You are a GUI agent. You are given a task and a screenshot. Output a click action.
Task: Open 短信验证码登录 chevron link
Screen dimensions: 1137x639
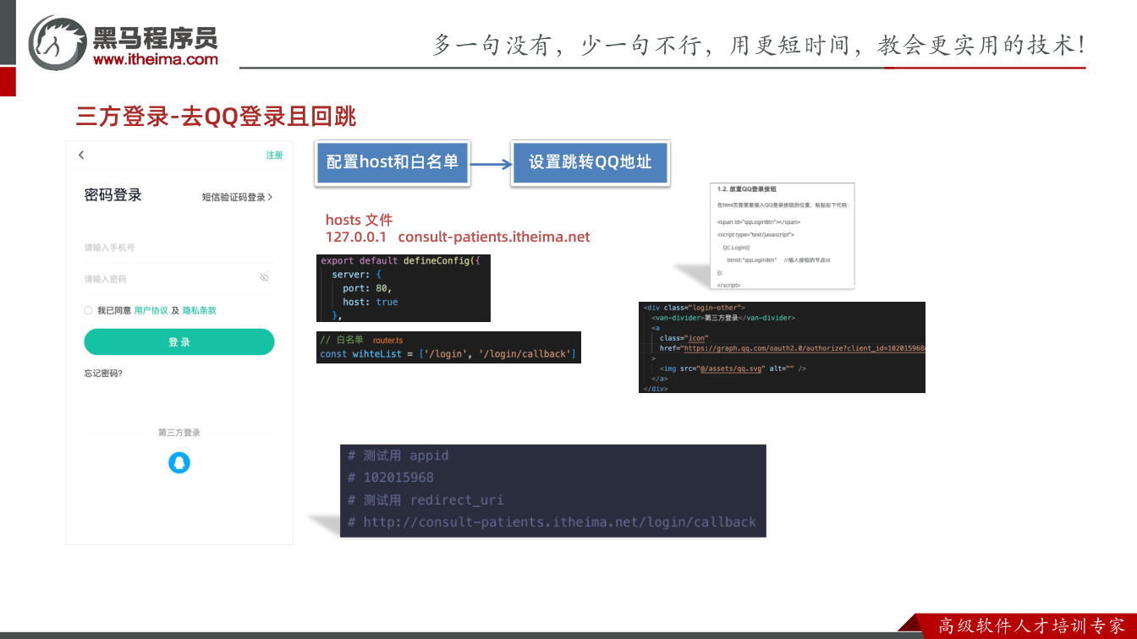(237, 197)
